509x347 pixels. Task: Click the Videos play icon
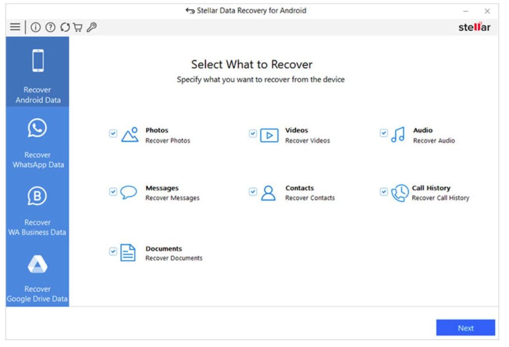pyautogui.click(x=269, y=135)
